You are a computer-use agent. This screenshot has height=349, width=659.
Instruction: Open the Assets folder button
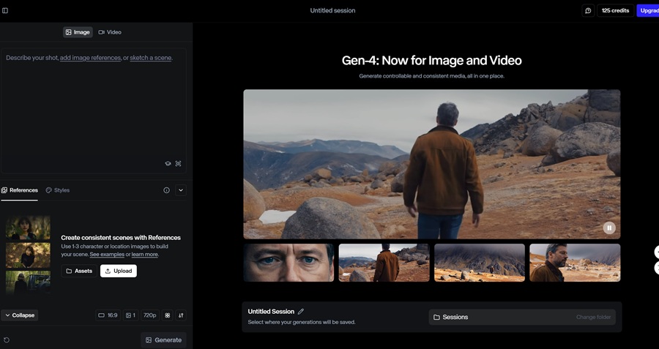point(79,271)
